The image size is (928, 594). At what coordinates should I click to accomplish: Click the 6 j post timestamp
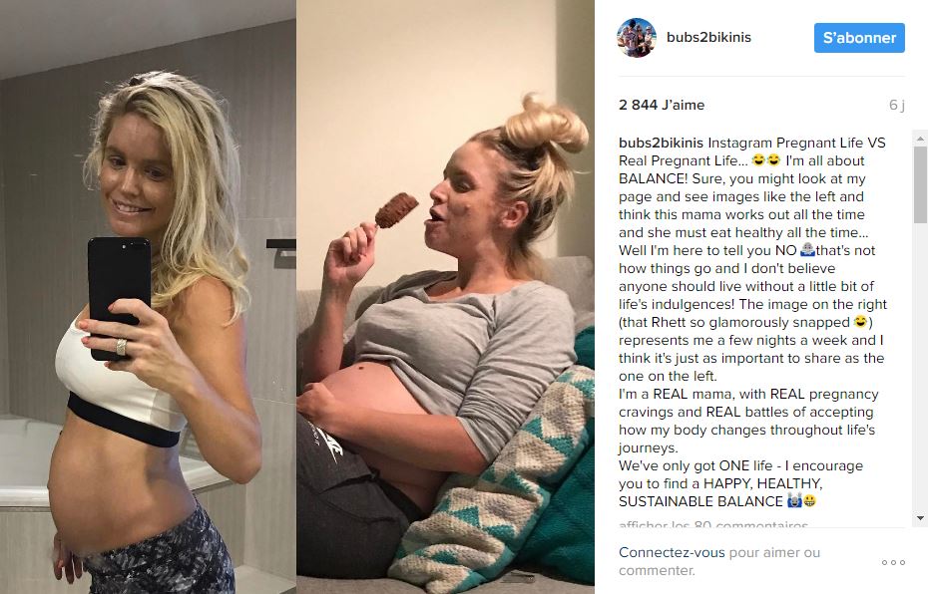(897, 105)
